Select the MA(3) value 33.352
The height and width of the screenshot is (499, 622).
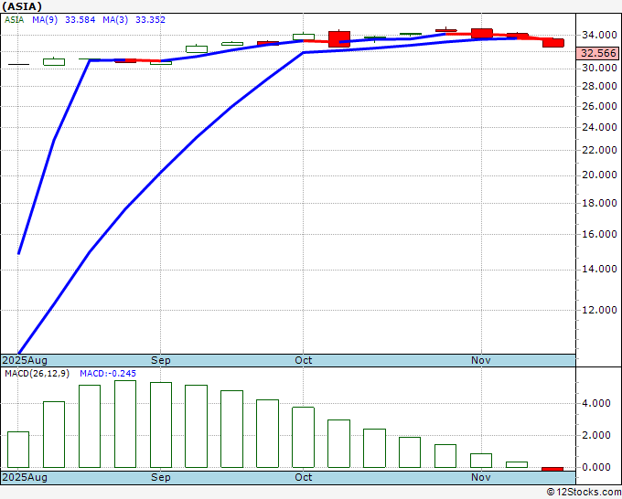coord(150,20)
